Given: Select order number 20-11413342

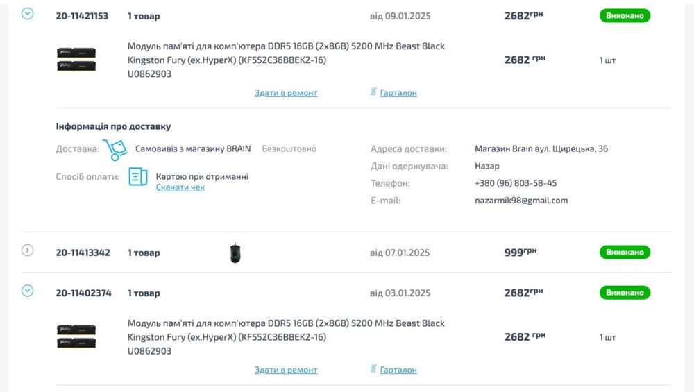Looking at the screenshot, I should [x=83, y=253].
